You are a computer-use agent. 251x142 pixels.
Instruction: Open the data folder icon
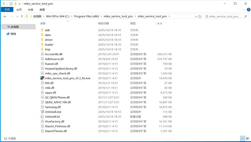(x=42, y=35)
